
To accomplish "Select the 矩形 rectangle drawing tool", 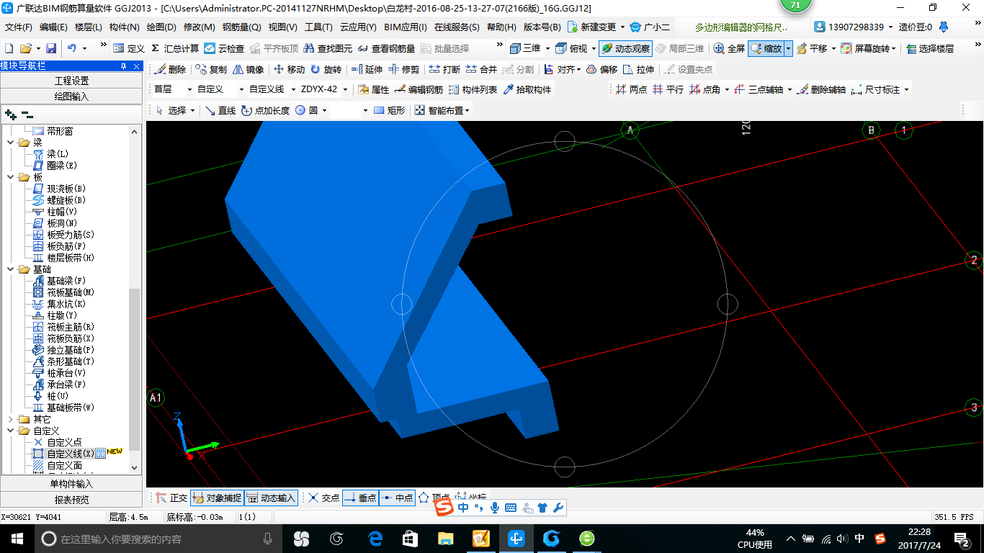I will [389, 110].
